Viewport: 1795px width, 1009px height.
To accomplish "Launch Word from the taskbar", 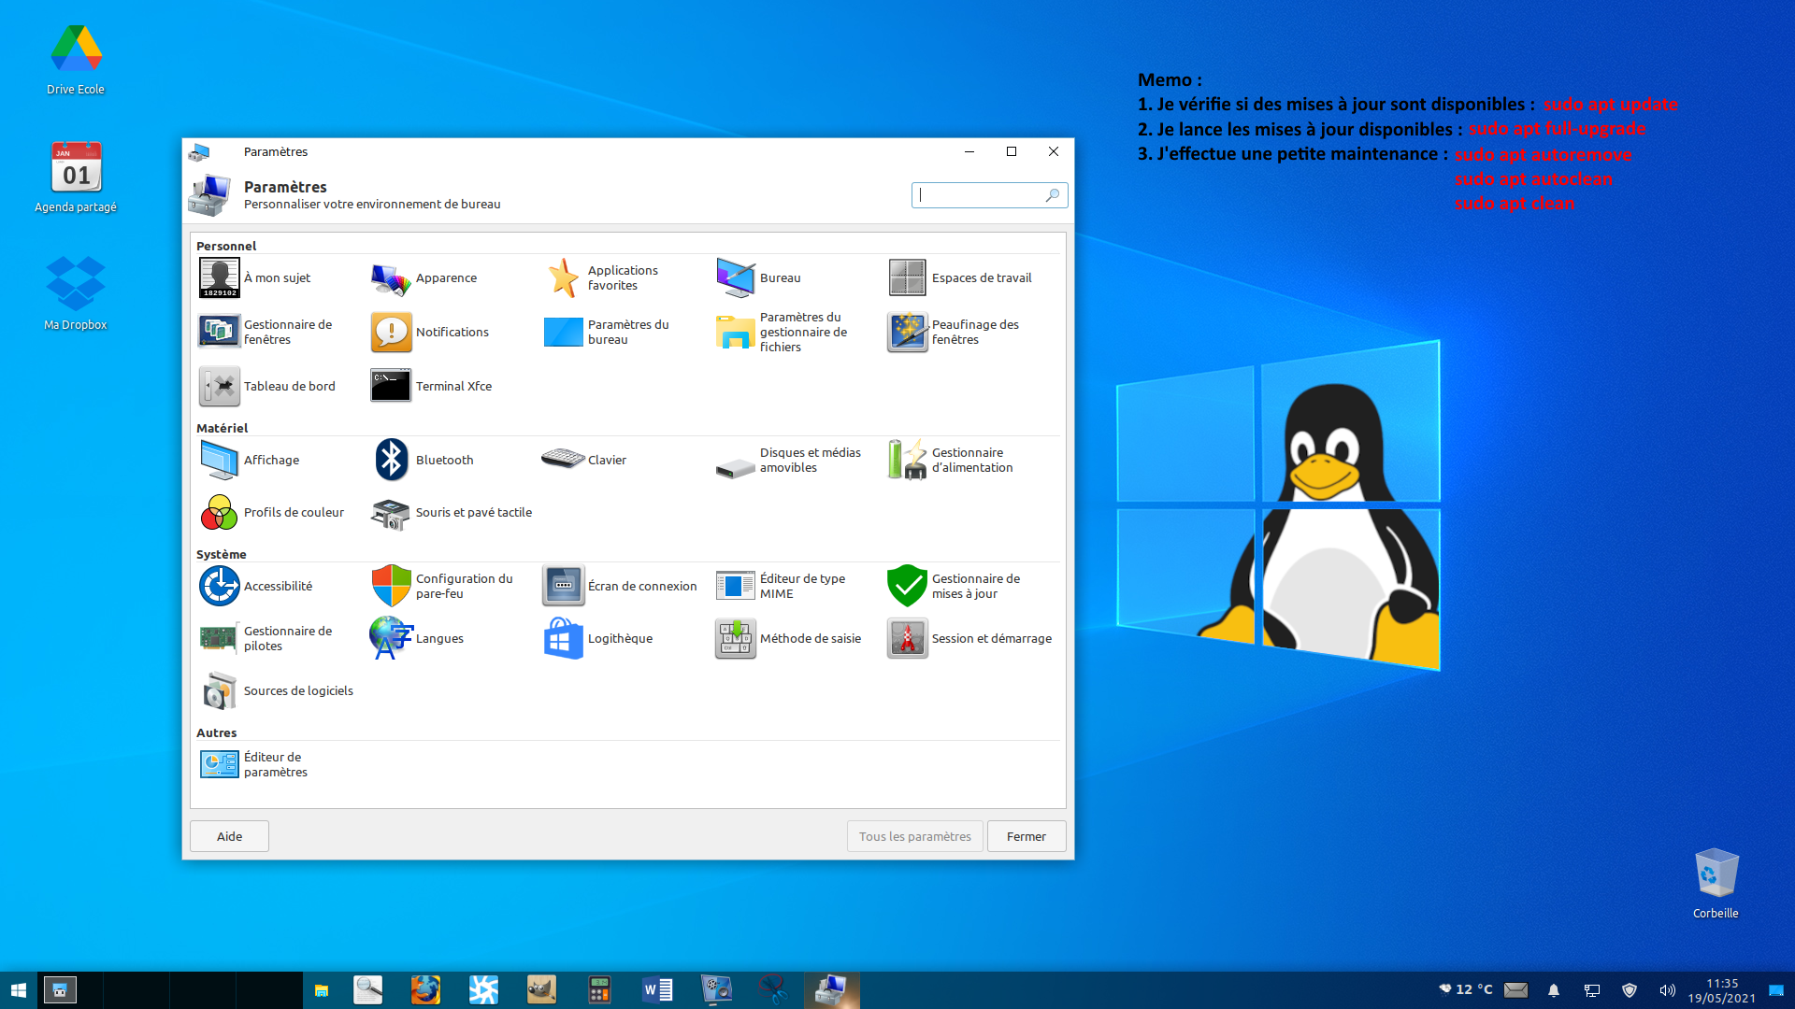I will 657,990.
